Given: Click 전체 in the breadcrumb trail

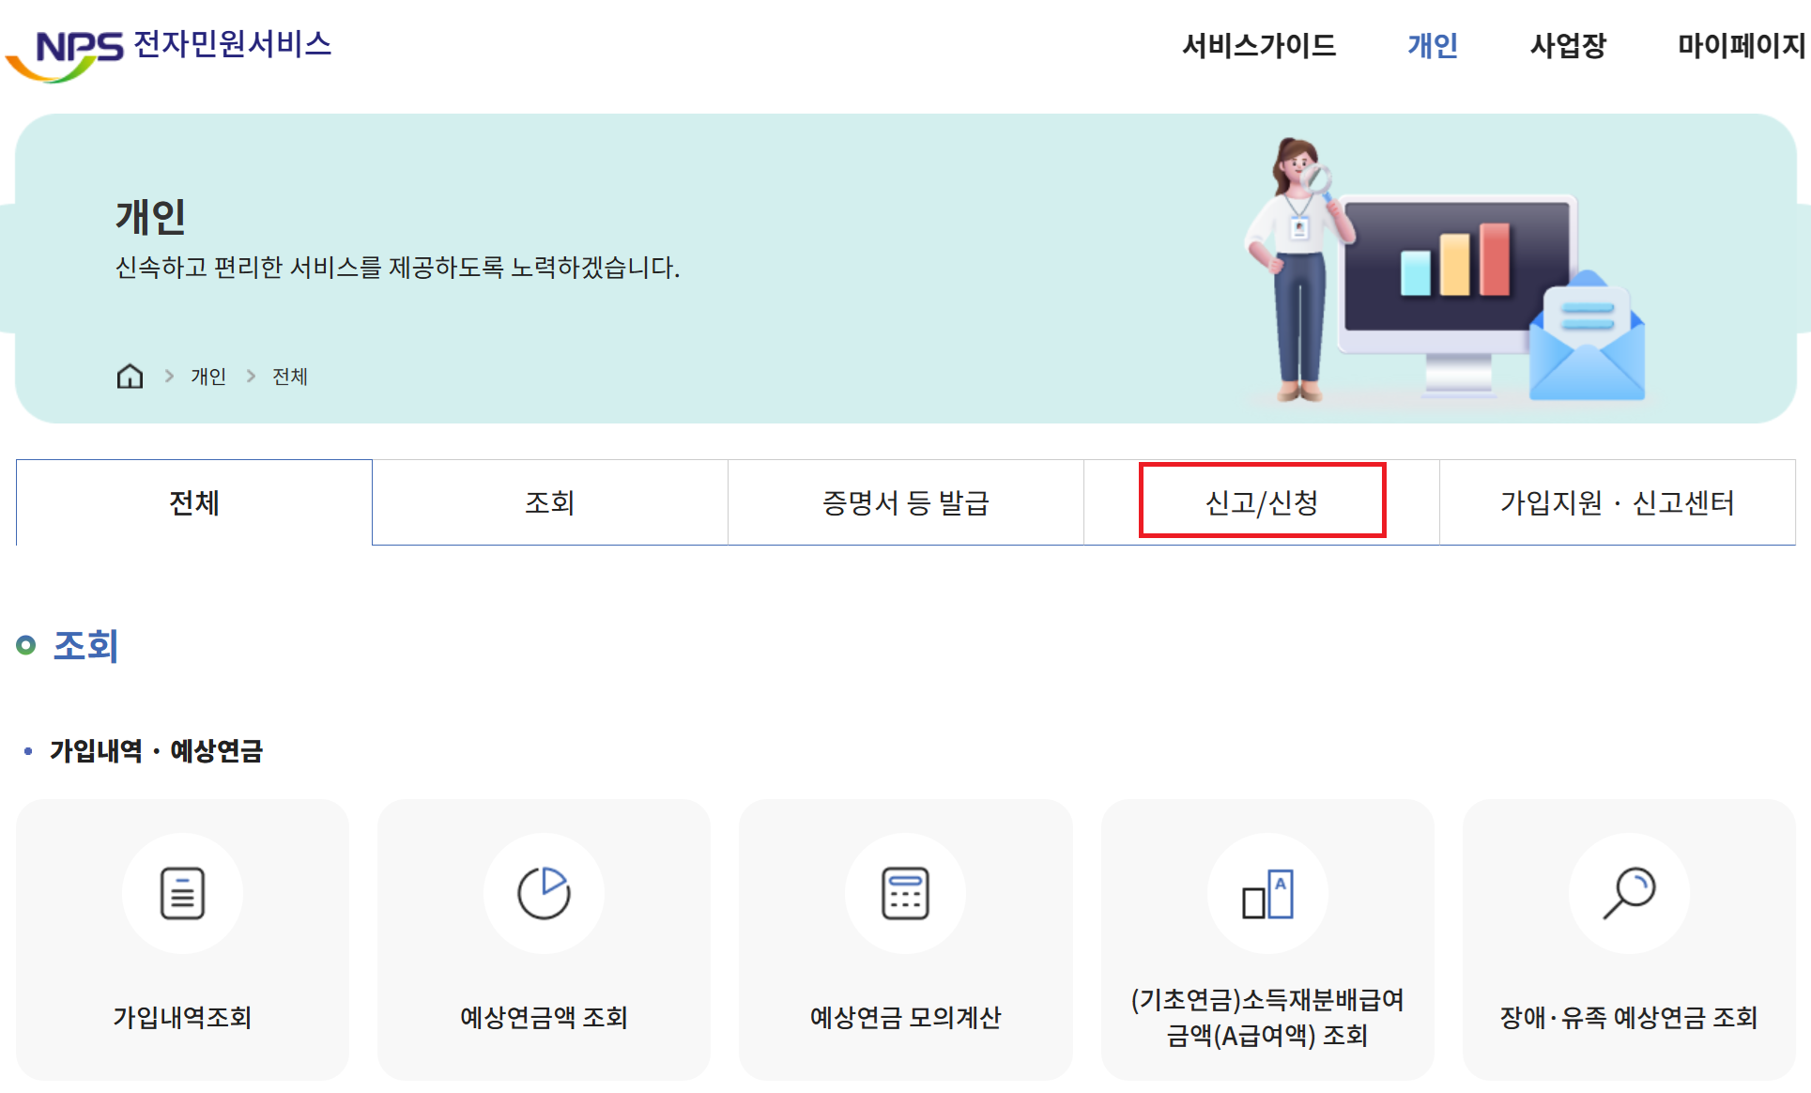Looking at the screenshot, I should (287, 376).
